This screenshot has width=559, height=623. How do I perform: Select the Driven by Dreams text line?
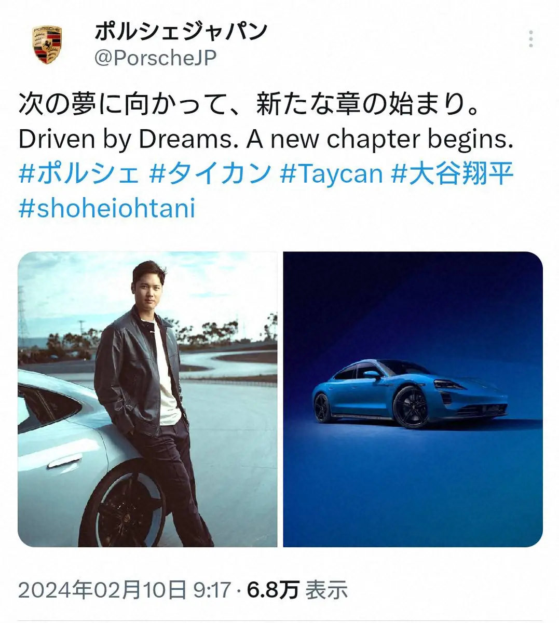pos(266,139)
